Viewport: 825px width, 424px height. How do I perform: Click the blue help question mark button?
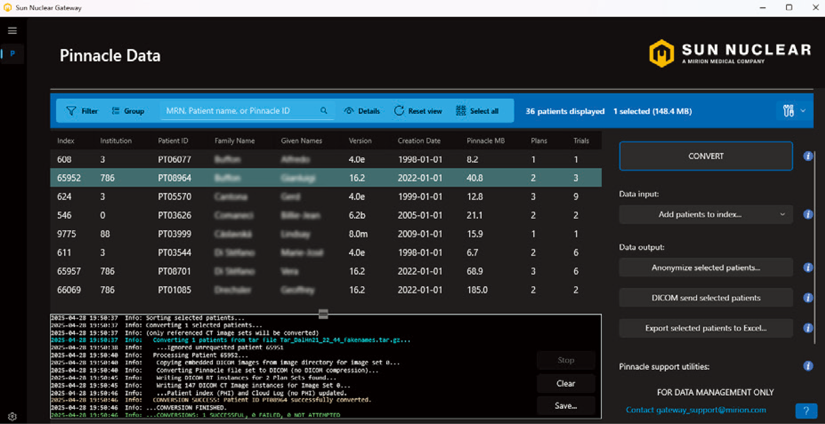point(806,411)
